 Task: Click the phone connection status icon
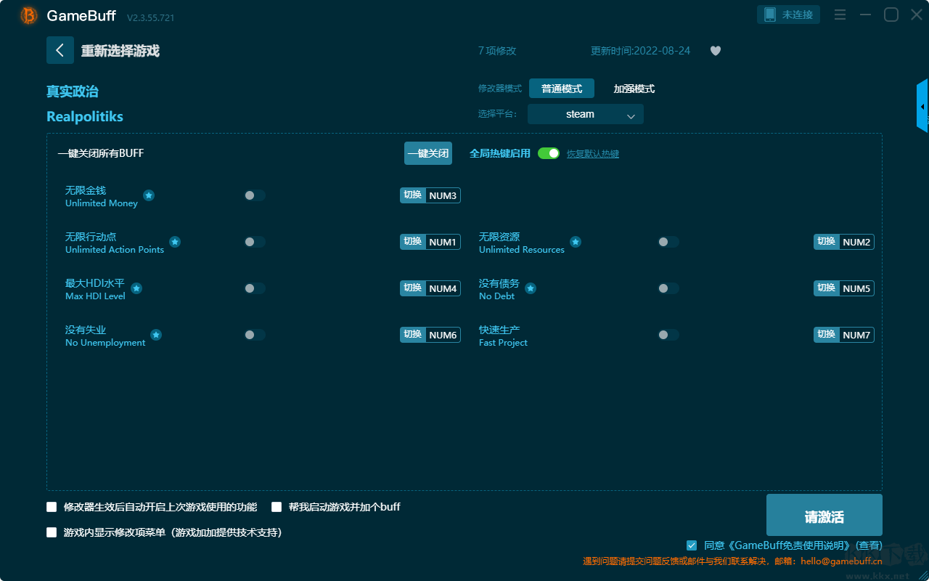pyautogui.click(x=770, y=15)
